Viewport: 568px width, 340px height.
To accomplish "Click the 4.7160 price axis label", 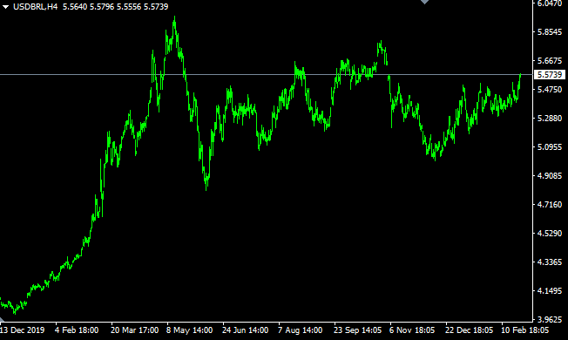I will click(x=550, y=204).
